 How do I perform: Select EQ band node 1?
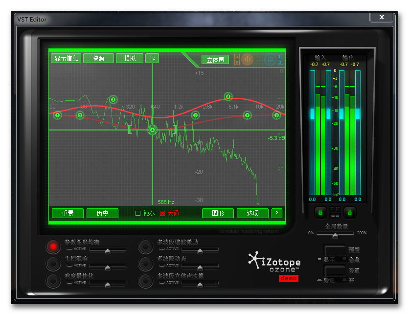pos(57,115)
